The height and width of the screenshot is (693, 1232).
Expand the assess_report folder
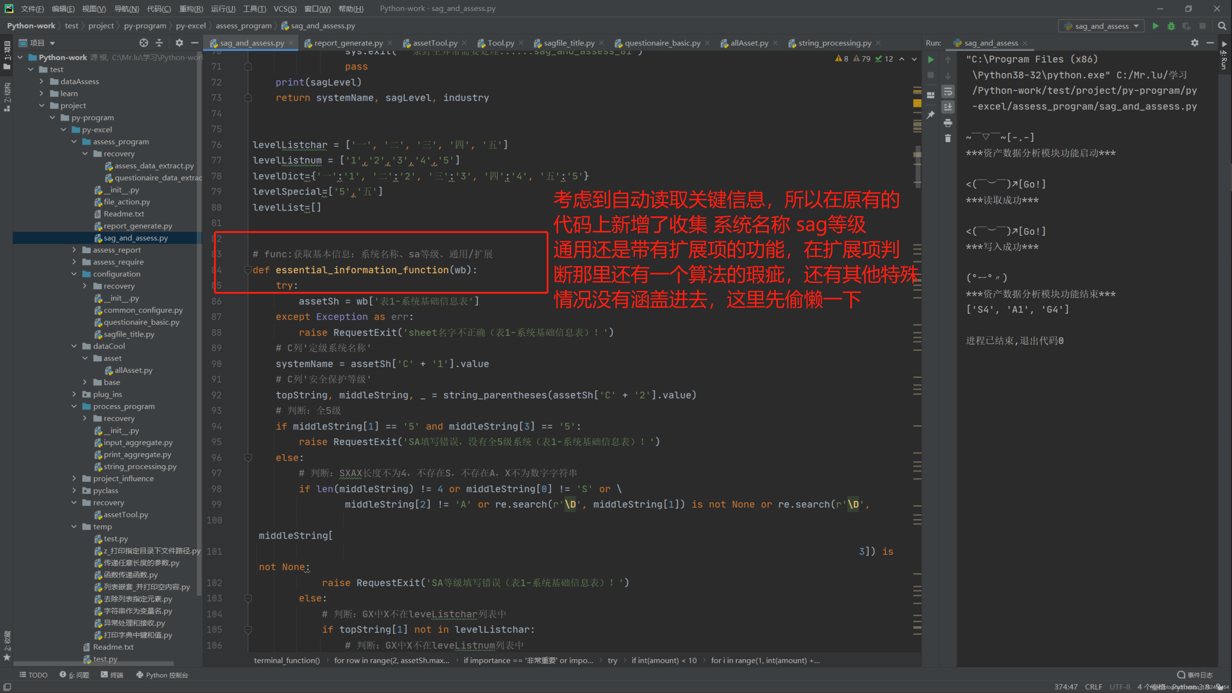coord(74,250)
